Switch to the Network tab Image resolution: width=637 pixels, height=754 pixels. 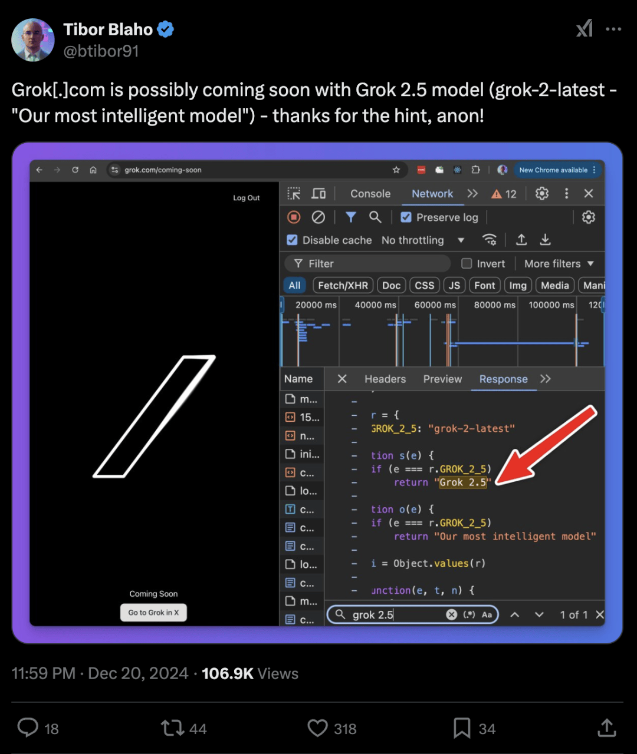pos(432,194)
